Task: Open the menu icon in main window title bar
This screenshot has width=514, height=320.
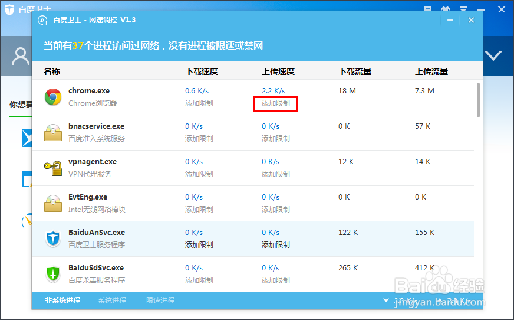Action: tap(463, 9)
